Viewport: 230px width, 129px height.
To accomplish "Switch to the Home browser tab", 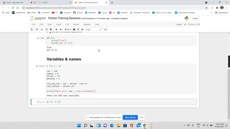I will click(x=55, y=3).
